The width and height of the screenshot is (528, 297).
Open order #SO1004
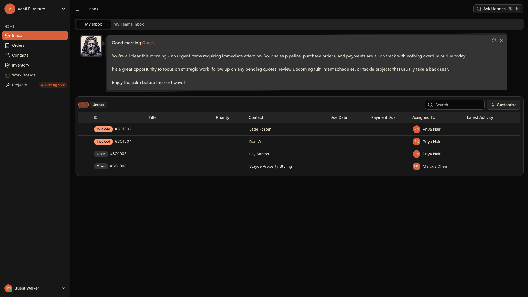pyautogui.click(x=123, y=141)
